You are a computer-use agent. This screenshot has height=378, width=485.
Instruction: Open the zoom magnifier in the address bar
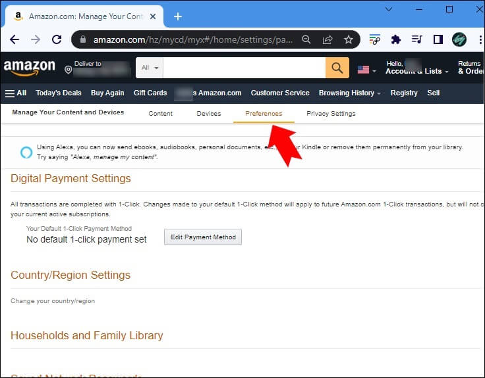point(306,39)
